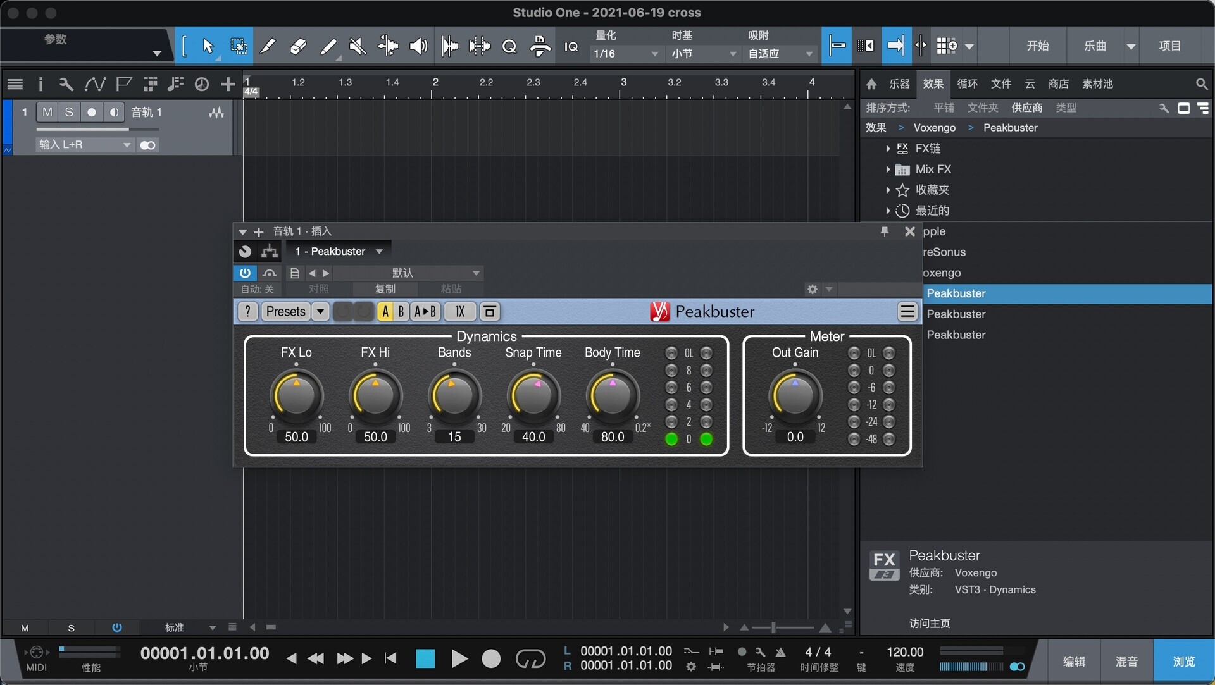The image size is (1215, 685).
Task: Select the Paint line tool
Action: (x=328, y=46)
